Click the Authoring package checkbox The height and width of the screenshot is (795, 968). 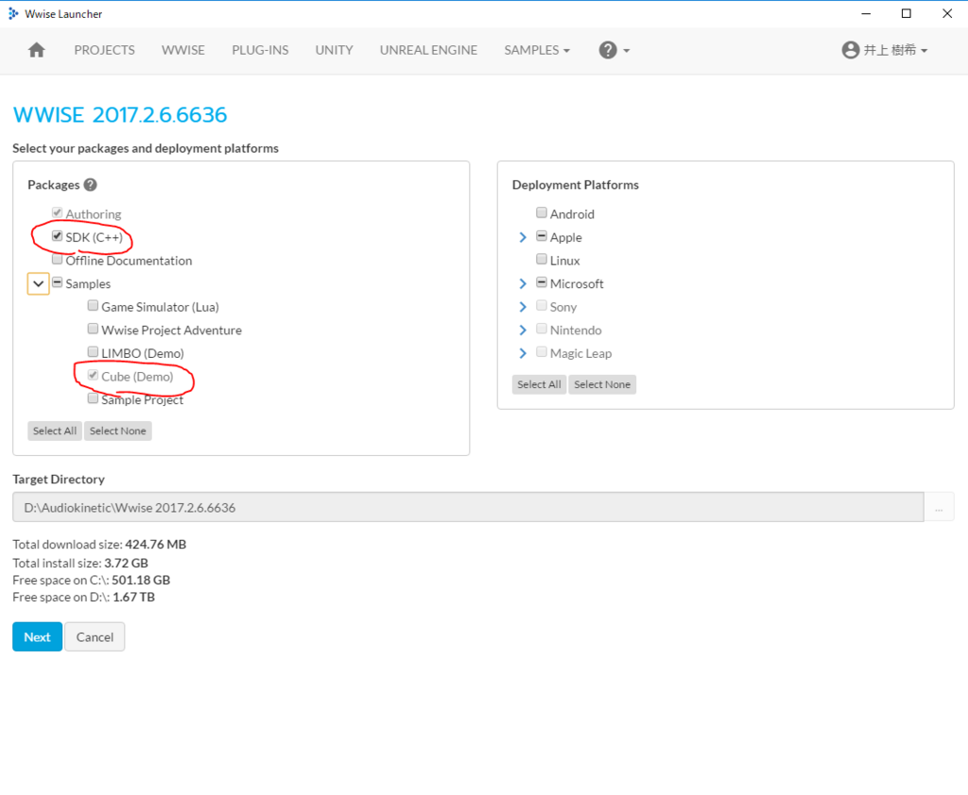58,212
